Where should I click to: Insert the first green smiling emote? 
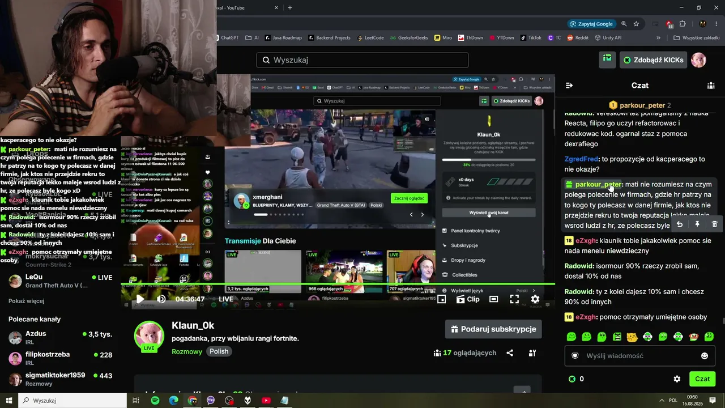[572, 337]
